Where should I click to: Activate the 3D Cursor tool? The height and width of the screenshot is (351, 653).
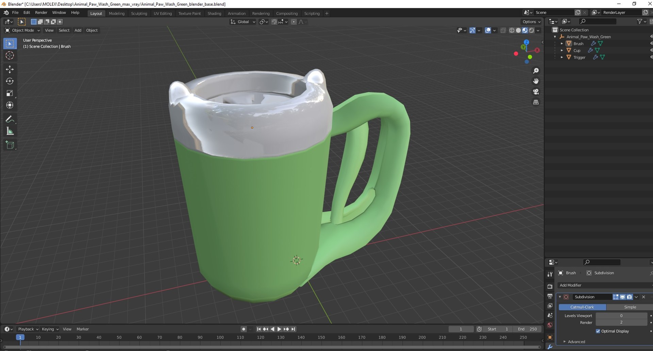10,55
